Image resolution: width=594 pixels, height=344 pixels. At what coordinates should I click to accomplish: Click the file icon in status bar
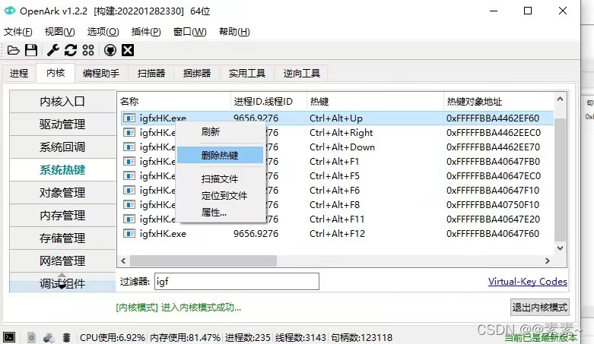[x=31, y=337]
